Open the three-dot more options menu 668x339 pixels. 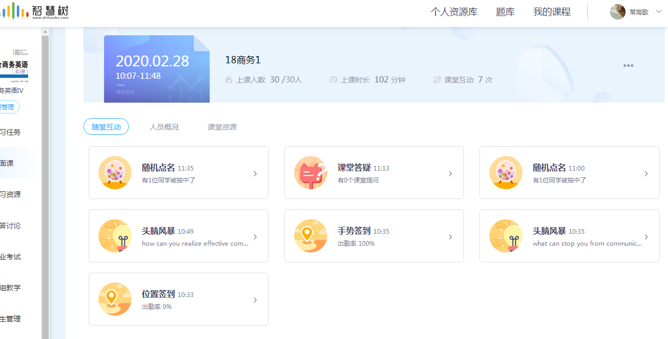point(628,66)
